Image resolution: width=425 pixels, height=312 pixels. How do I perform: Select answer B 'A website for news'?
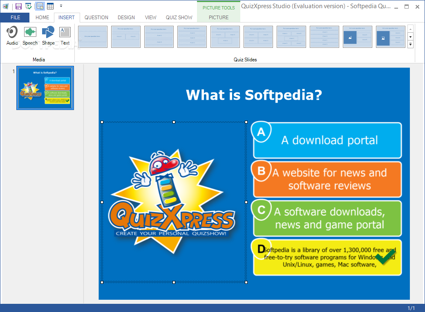327,180
